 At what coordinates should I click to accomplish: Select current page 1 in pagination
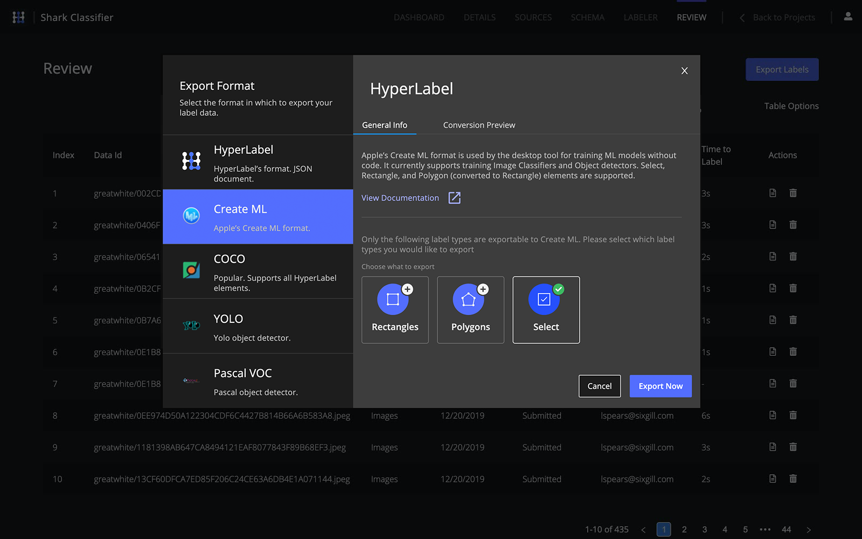pyautogui.click(x=664, y=529)
